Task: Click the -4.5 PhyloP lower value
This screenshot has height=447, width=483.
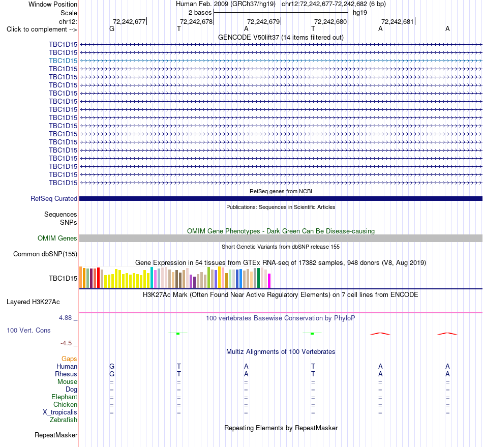Action: coord(66,343)
